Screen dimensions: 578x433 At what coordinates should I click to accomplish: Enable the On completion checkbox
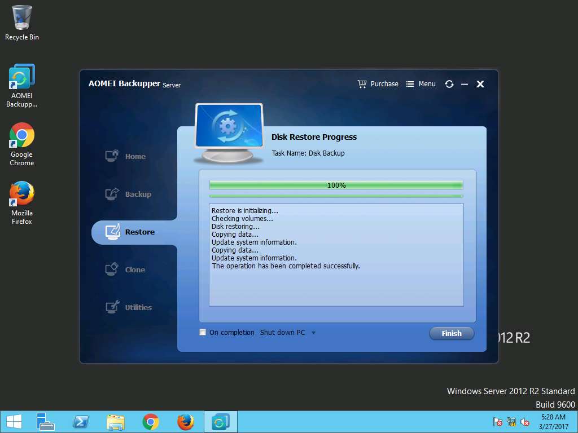[203, 332]
